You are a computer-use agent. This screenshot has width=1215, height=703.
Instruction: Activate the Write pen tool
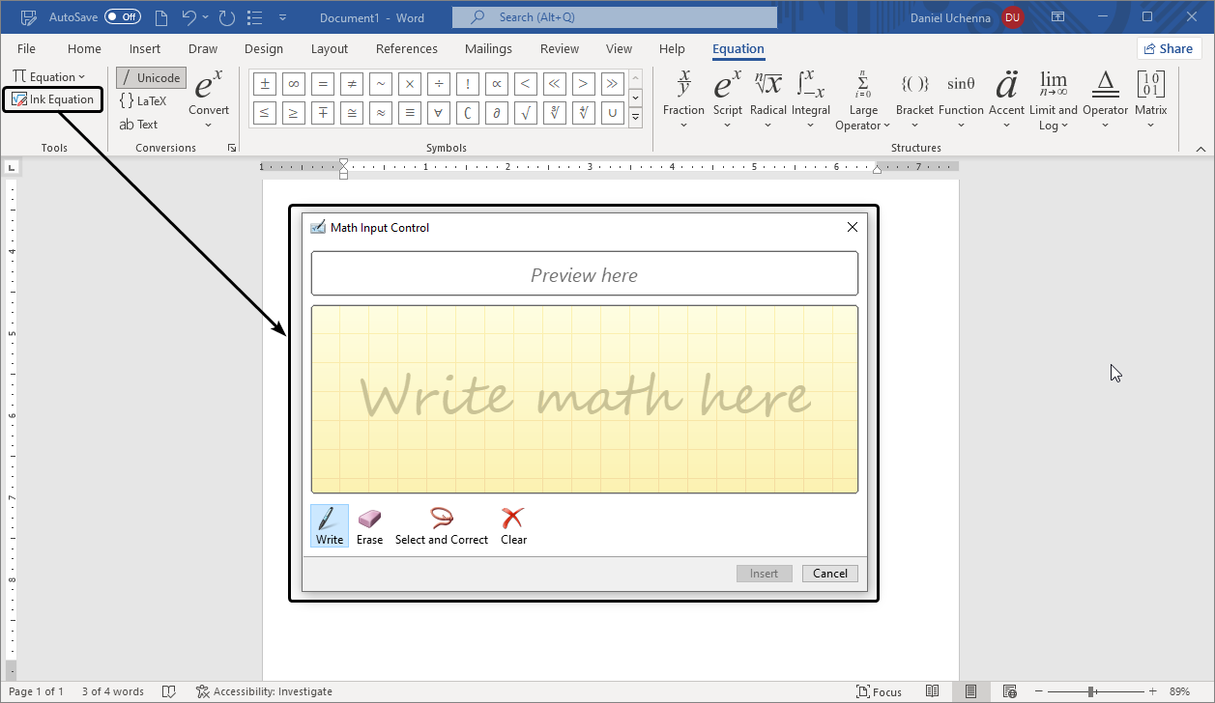pos(330,526)
